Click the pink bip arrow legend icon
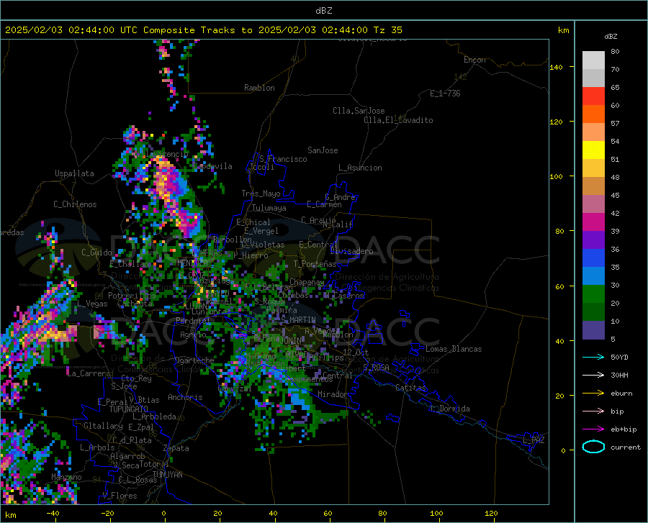 (x=593, y=411)
